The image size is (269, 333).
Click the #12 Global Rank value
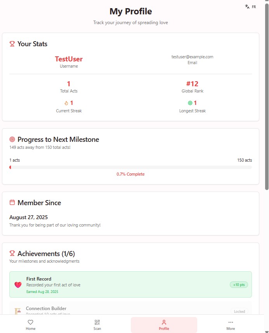pyautogui.click(x=193, y=84)
